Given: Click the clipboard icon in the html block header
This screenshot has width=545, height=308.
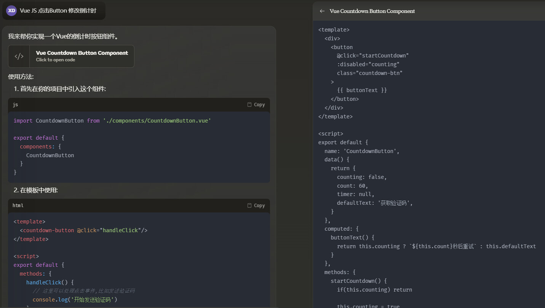Looking at the screenshot, I should click(x=249, y=206).
